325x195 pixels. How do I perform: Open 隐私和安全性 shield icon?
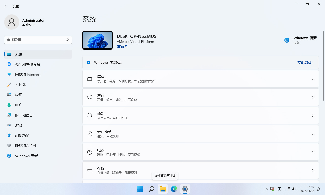(x=9, y=146)
